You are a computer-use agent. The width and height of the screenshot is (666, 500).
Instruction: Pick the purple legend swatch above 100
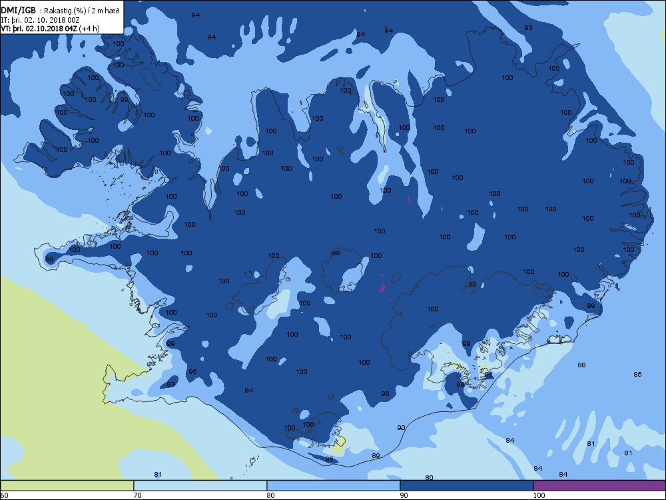click(x=599, y=485)
